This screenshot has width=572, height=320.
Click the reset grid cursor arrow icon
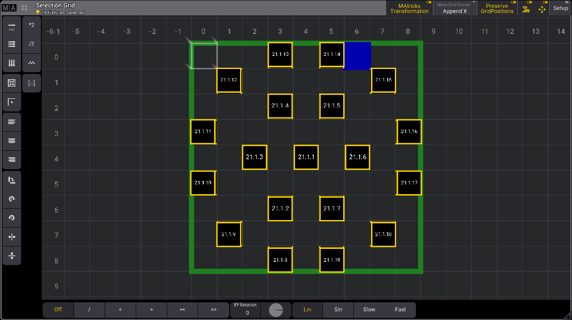[11, 102]
